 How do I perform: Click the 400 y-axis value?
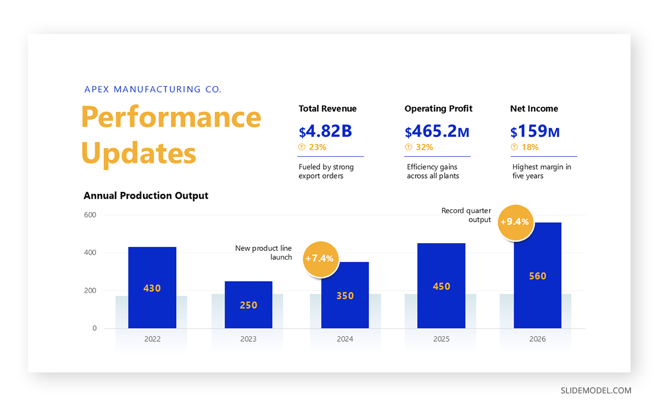[x=90, y=253]
